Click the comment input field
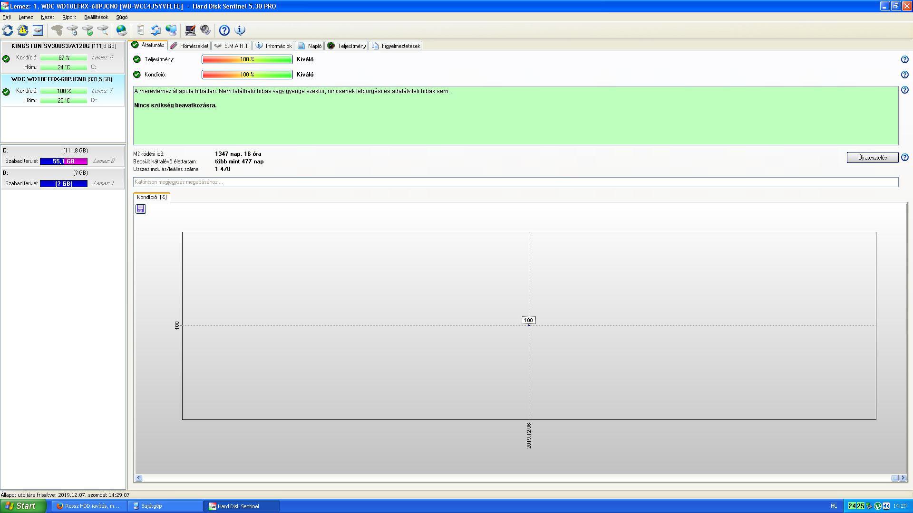The height and width of the screenshot is (513, 913). tap(515, 182)
